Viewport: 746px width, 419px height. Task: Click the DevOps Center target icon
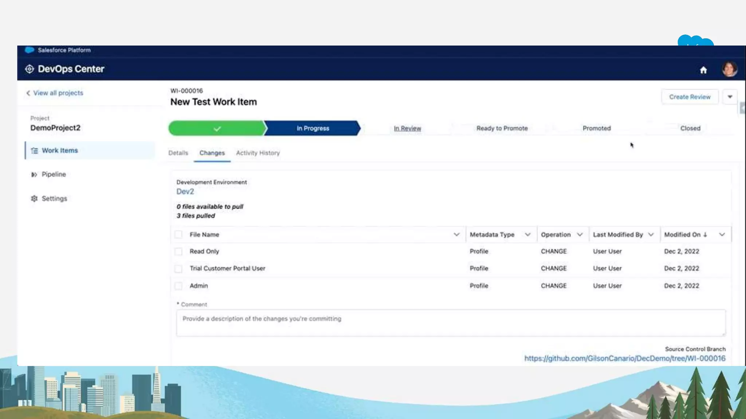click(30, 69)
